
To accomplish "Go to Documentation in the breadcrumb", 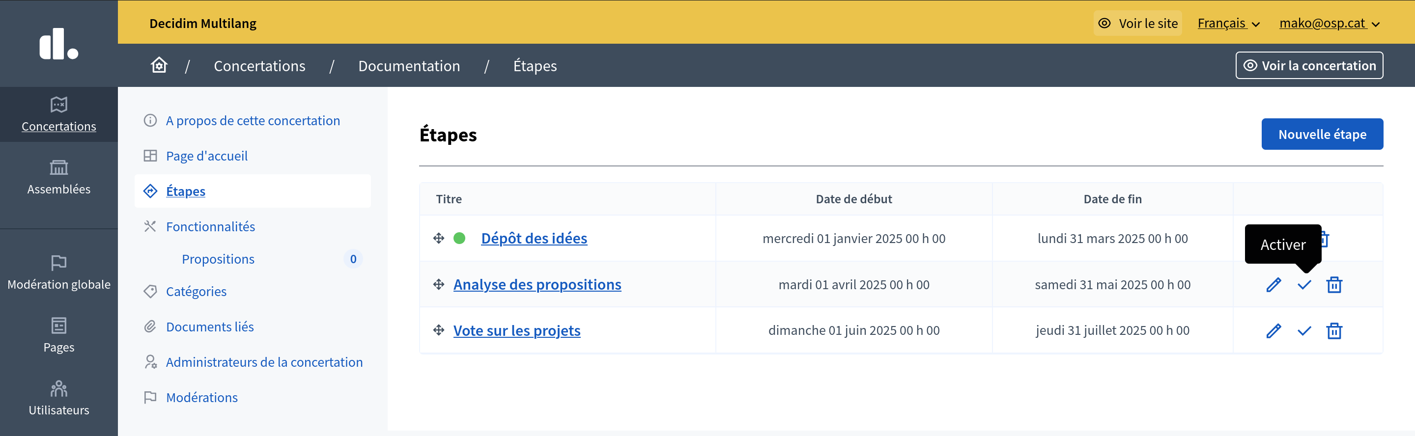I will [409, 66].
